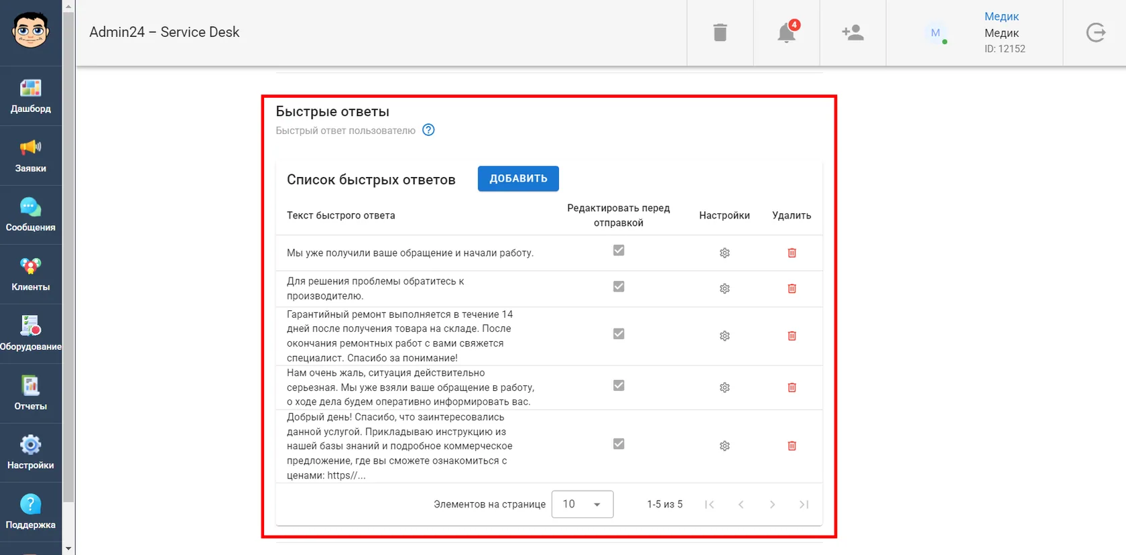Screen dimensions: 1126x555
Task: Open Настройки in the sidebar
Action: pos(31,452)
